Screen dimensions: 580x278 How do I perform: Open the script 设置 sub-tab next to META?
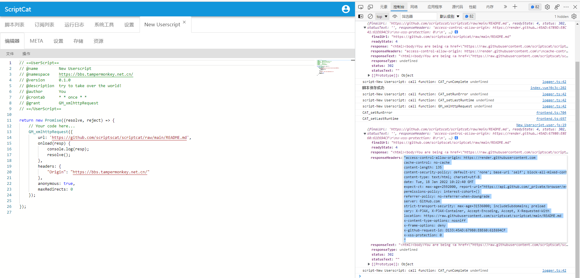pyautogui.click(x=58, y=41)
